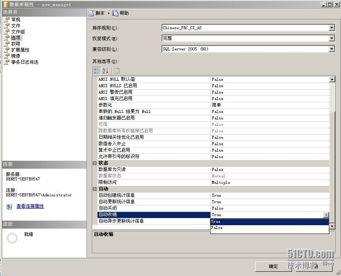This screenshot has height=276, width=341.
Task: Collapse the 状态 category
Action: coord(94,163)
